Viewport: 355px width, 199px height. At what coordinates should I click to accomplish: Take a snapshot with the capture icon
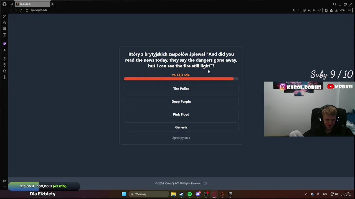coord(299,10)
